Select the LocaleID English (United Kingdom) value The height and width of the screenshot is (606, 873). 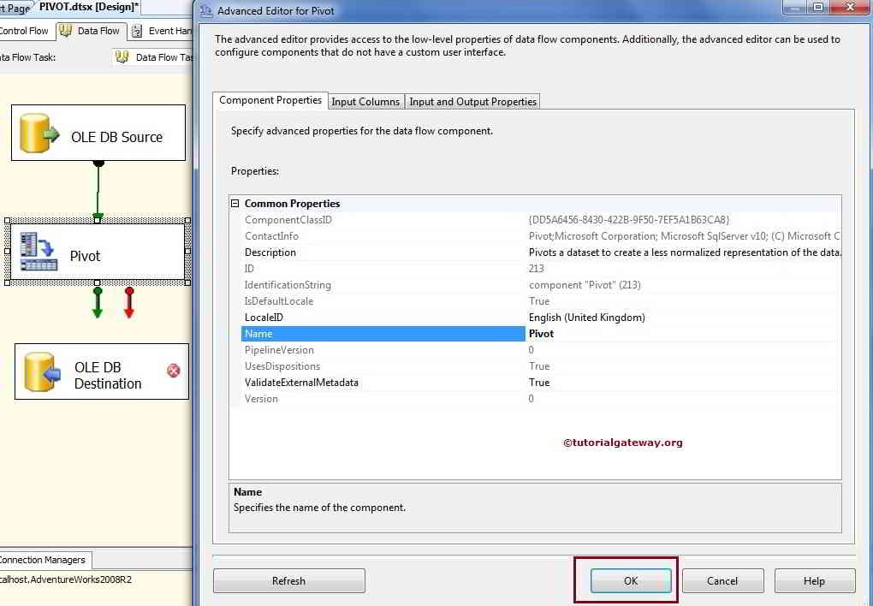pyautogui.click(x=591, y=318)
